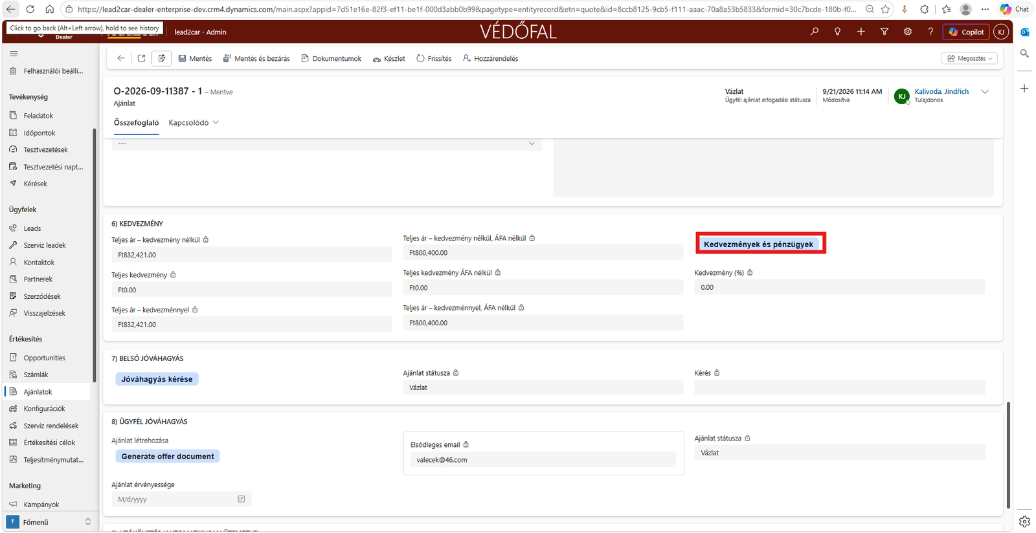The width and height of the screenshot is (1036, 533).
Task: Click the Mentés és bezárás command
Action: click(x=256, y=58)
